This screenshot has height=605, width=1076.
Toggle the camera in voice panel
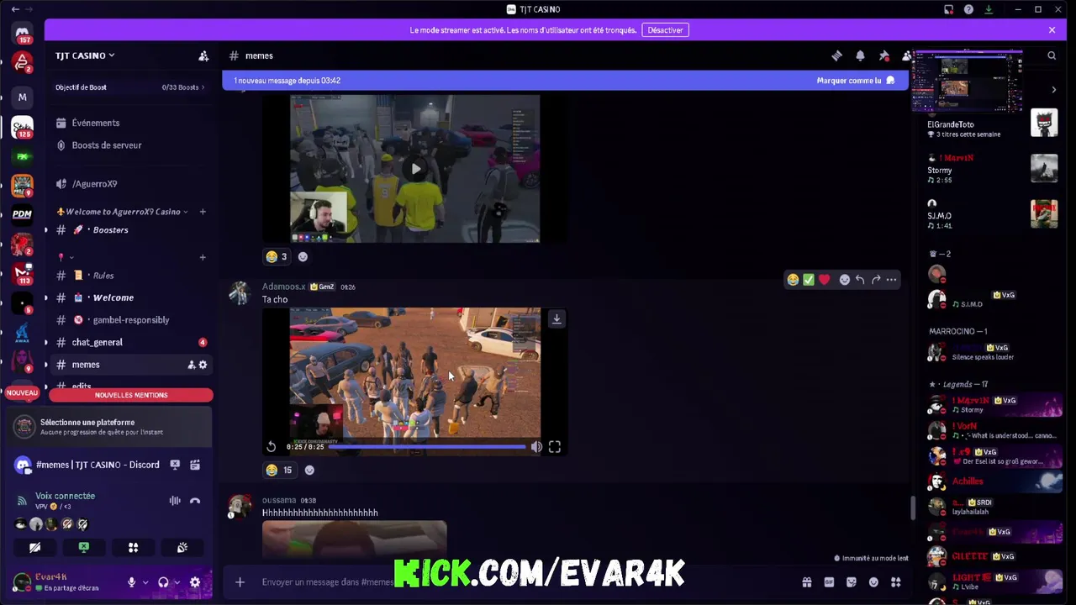coord(34,548)
